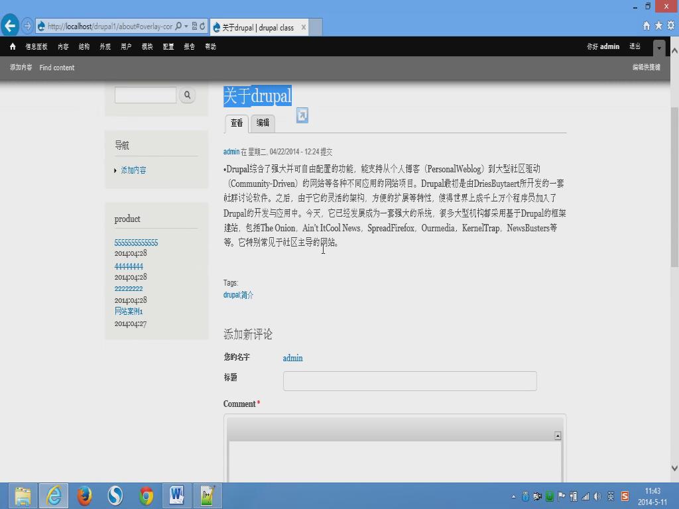The image size is (679, 509).
Task: Switch to the 查看 tab
Action: pyautogui.click(x=237, y=123)
